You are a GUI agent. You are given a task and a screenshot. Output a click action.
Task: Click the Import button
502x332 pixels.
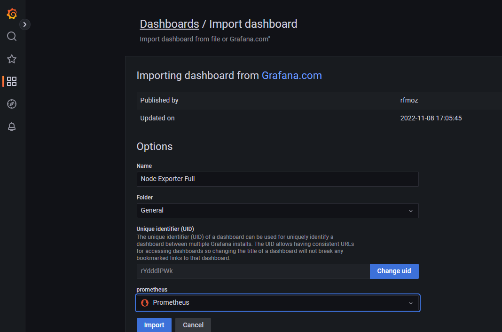pos(154,325)
